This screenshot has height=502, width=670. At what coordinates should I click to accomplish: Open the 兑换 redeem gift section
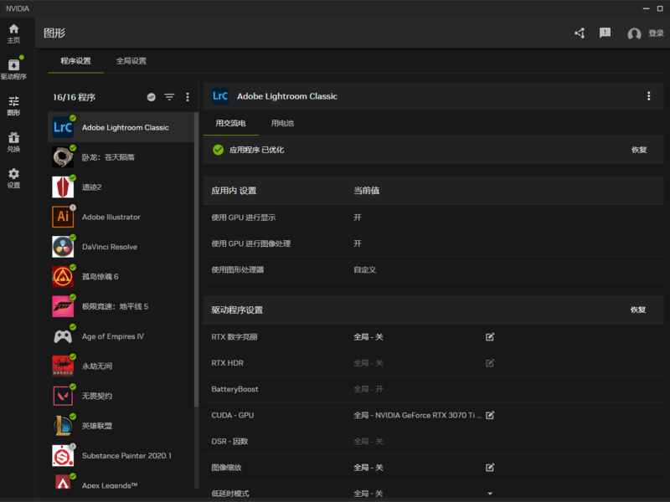pos(13,142)
